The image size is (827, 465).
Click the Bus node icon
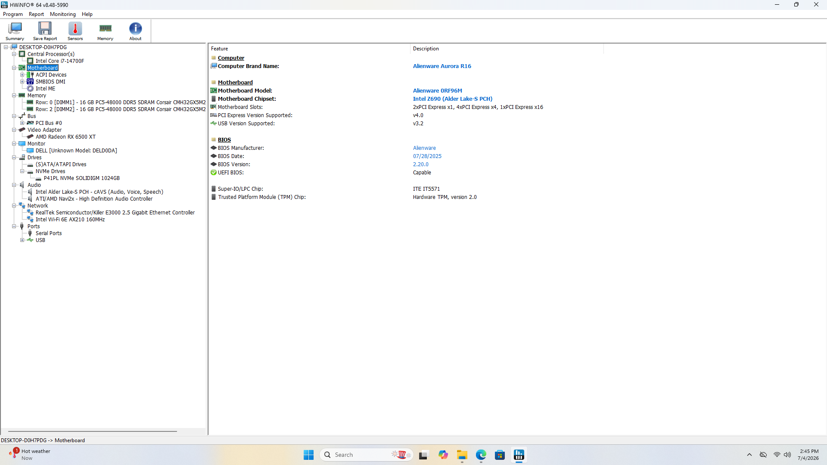22,116
